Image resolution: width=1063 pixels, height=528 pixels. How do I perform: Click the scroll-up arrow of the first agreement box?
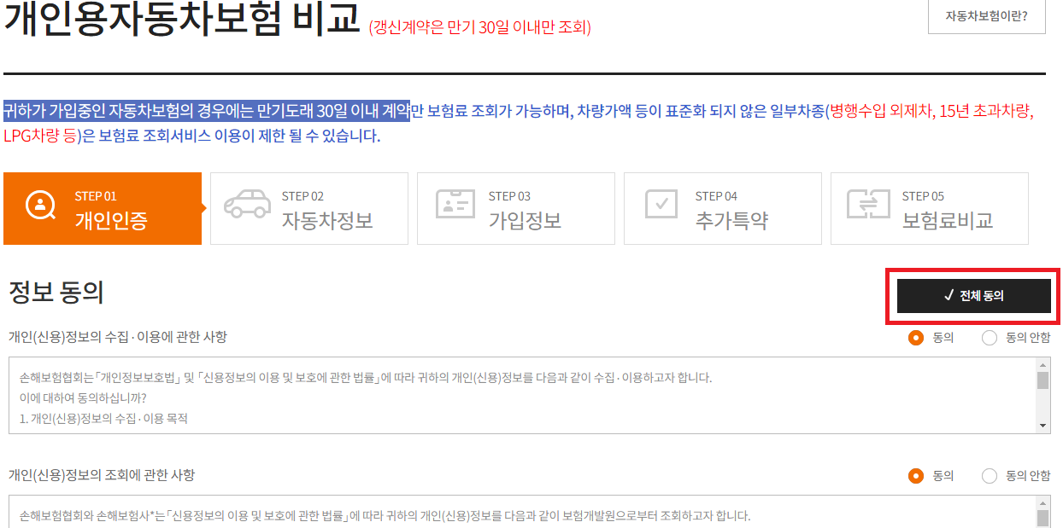coord(1044,367)
